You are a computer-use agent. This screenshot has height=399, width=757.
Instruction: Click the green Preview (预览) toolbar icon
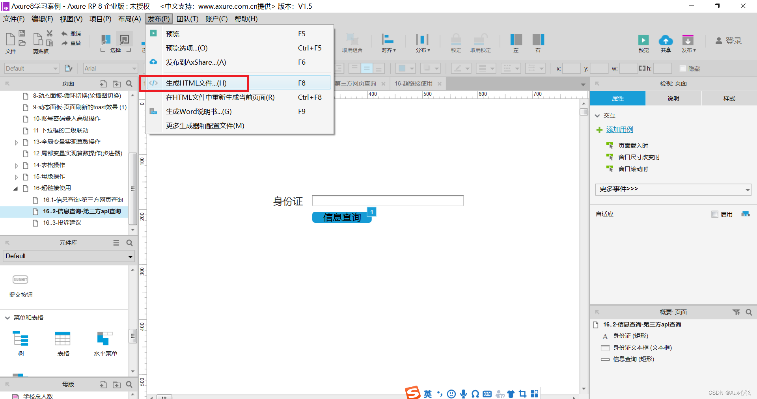pyautogui.click(x=643, y=40)
